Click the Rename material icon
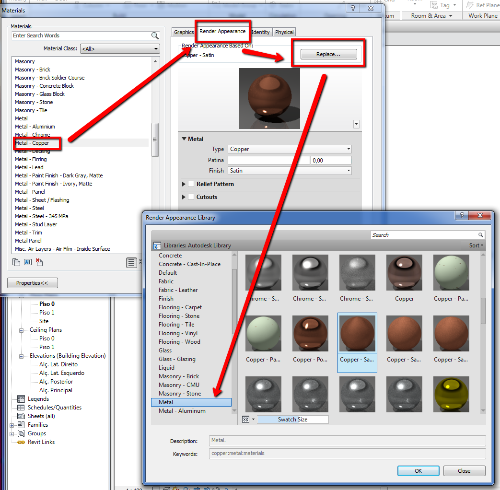 coord(28,262)
